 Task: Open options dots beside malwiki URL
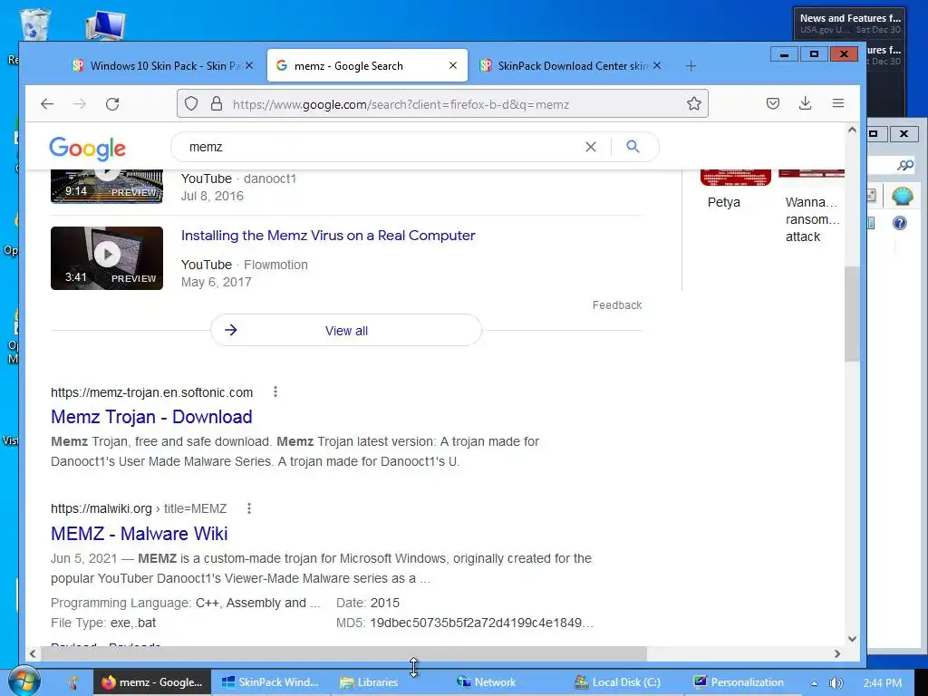coord(249,508)
